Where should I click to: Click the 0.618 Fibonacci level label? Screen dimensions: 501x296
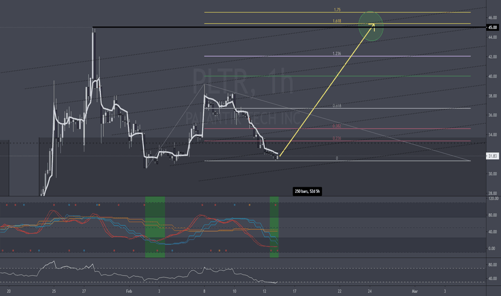[337, 105]
